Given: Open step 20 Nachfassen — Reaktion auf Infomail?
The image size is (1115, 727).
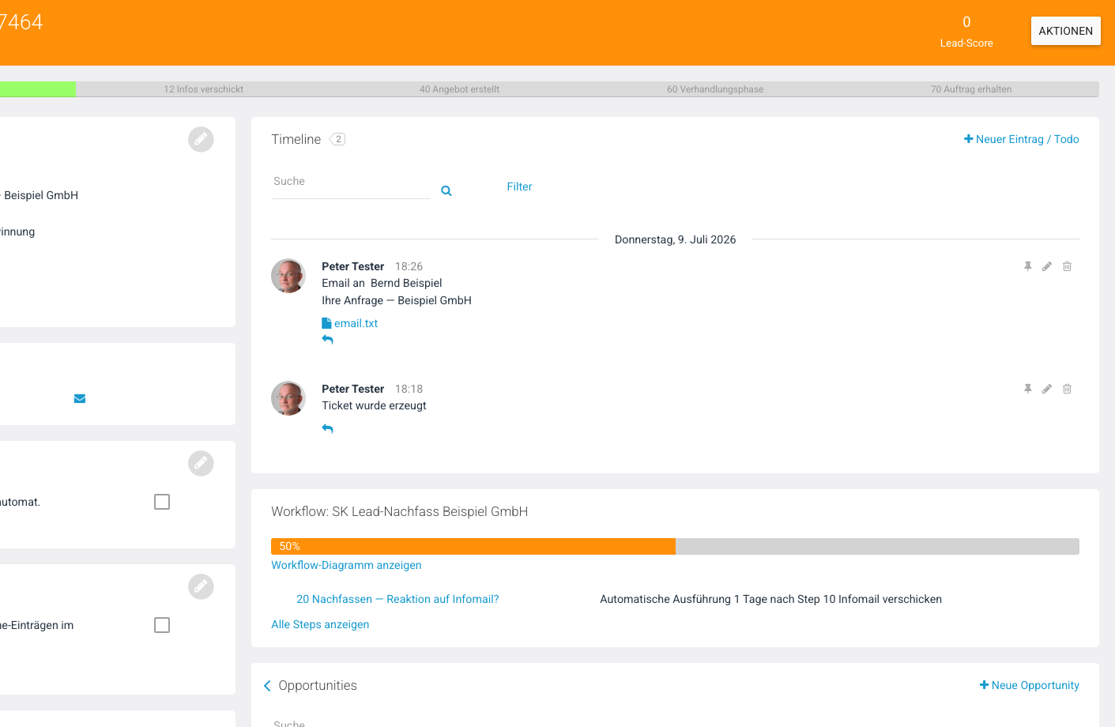Looking at the screenshot, I should click(x=397, y=599).
